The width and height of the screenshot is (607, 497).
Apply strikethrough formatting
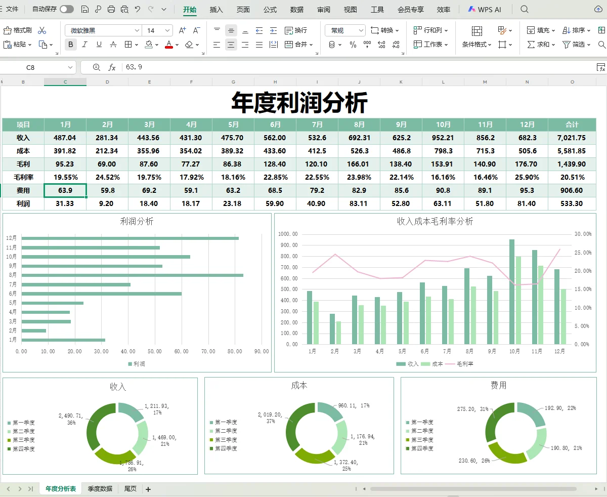(113, 45)
